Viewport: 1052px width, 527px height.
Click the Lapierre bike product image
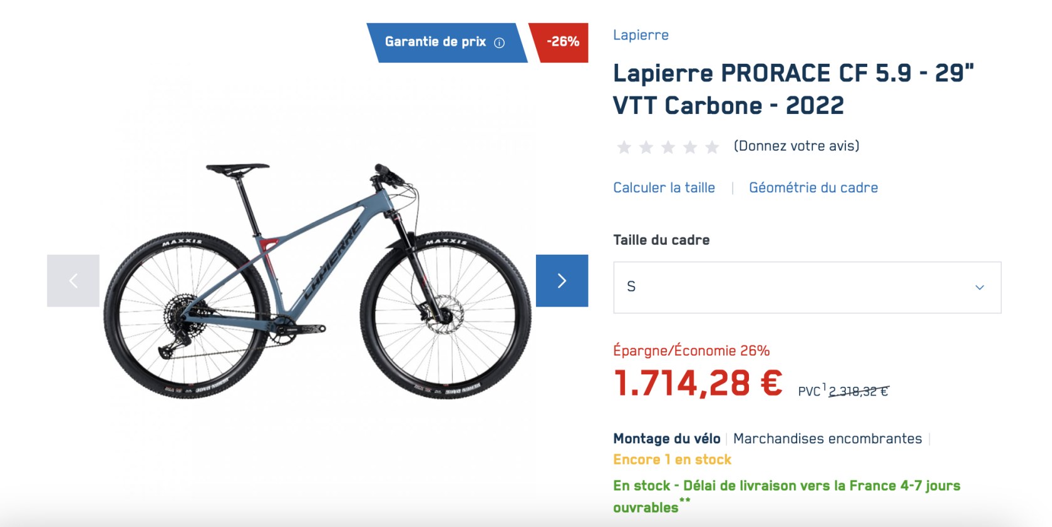[317, 280]
